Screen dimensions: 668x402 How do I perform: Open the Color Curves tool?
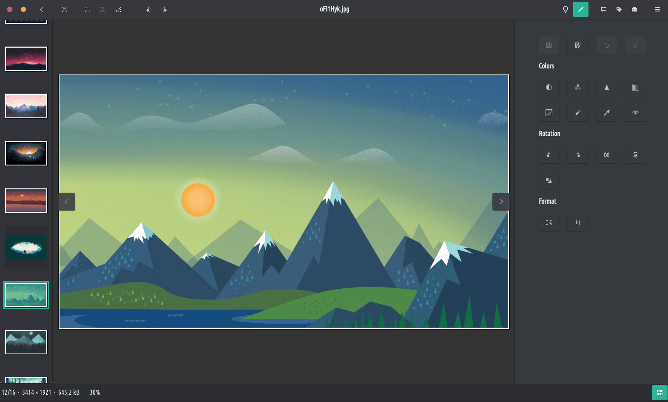tap(549, 113)
